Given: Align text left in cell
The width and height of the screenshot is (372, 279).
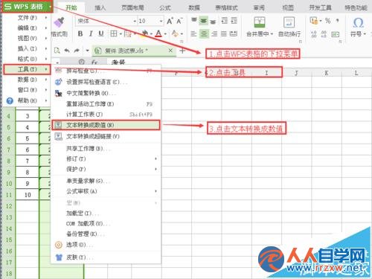Looking at the screenshot, I should click(193, 33).
